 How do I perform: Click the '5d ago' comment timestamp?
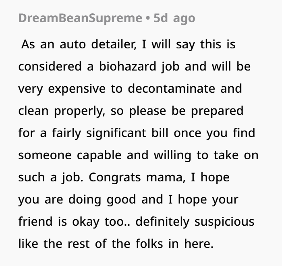tap(174, 18)
